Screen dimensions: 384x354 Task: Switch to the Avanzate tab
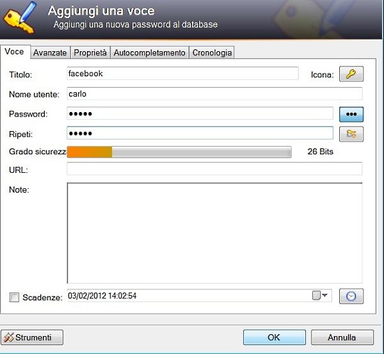coord(50,53)
